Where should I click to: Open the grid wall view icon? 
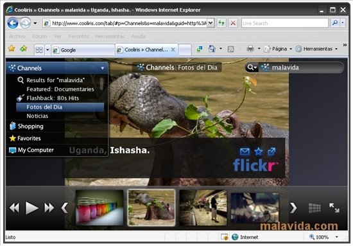tap(314, 208)
